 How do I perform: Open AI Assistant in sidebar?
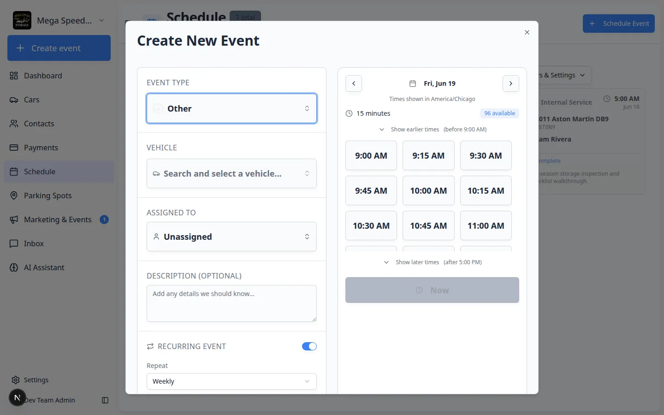pyautogui.click(x=59, y=267)
